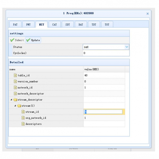Switch to the PAT tab
159x159 pixels.
15,24
